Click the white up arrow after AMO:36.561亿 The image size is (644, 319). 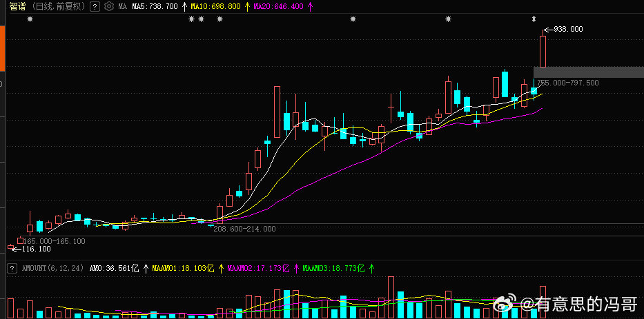[x=146, y=269]
